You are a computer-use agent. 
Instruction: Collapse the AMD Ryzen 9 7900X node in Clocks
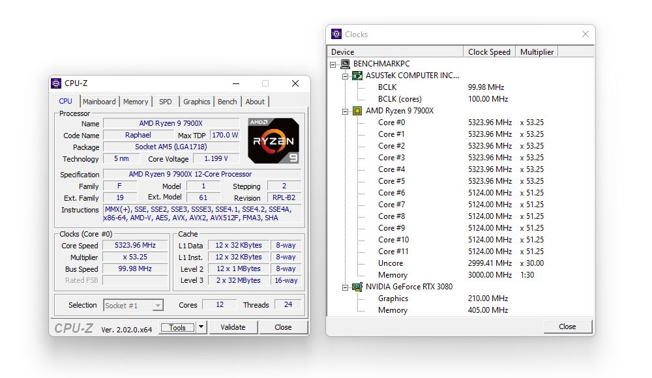click(x=345, y=111)
